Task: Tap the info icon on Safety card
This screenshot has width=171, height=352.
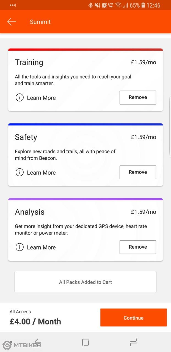Action: tap(20, 172)
